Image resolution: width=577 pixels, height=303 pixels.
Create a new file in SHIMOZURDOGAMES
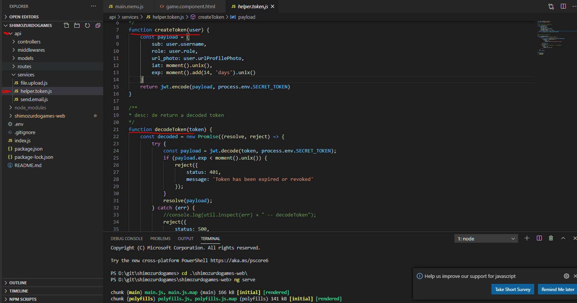tap(66, 25)
